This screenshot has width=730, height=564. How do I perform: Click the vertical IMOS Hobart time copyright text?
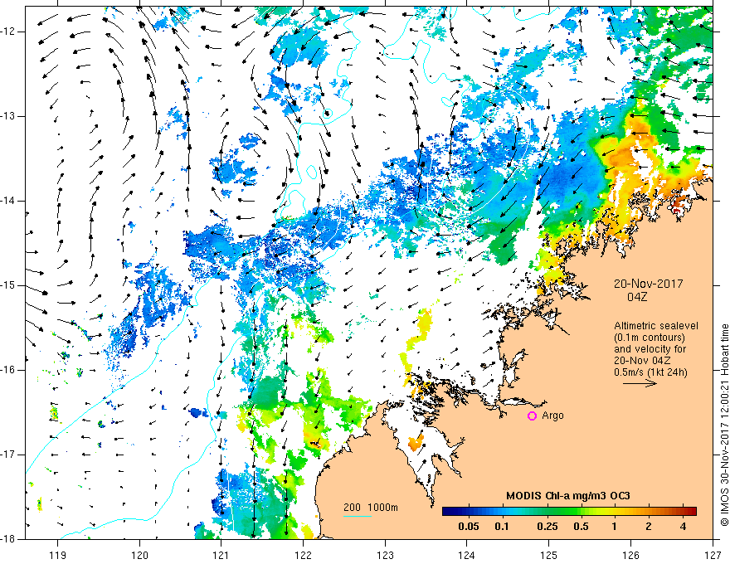pyautogui.click(x=724, y=425)
